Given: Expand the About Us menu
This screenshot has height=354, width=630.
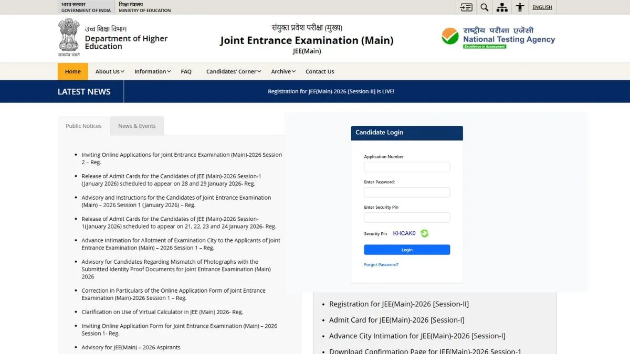Looking at the screenshot, I should 109,71.
